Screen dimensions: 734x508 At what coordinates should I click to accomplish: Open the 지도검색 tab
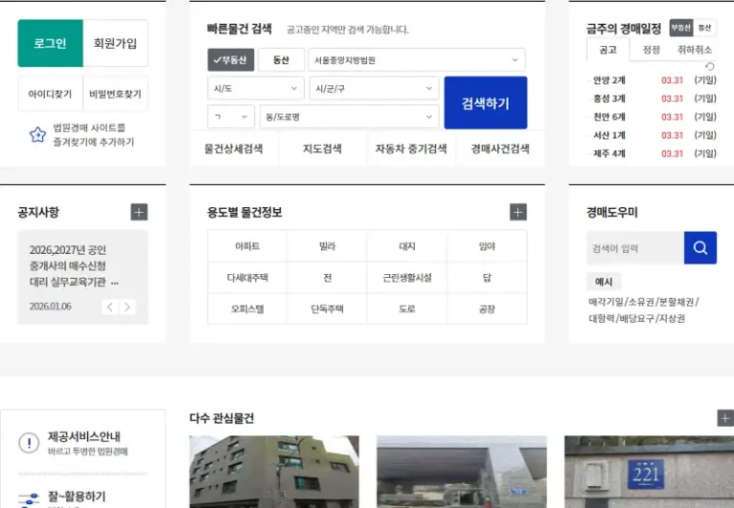point(322,149)
